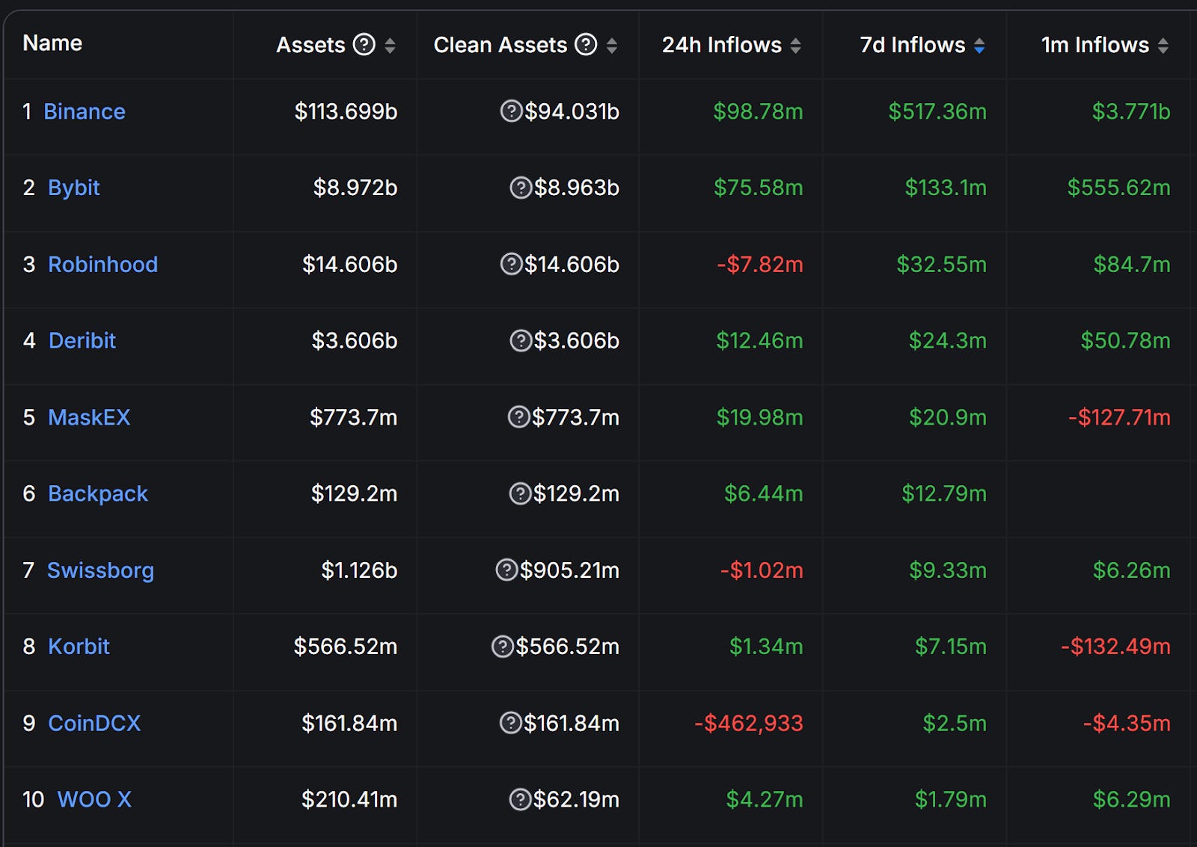Select Korbit 7d inflow $7.15m
1197x847 pixels.
click(x=951, y=647)
